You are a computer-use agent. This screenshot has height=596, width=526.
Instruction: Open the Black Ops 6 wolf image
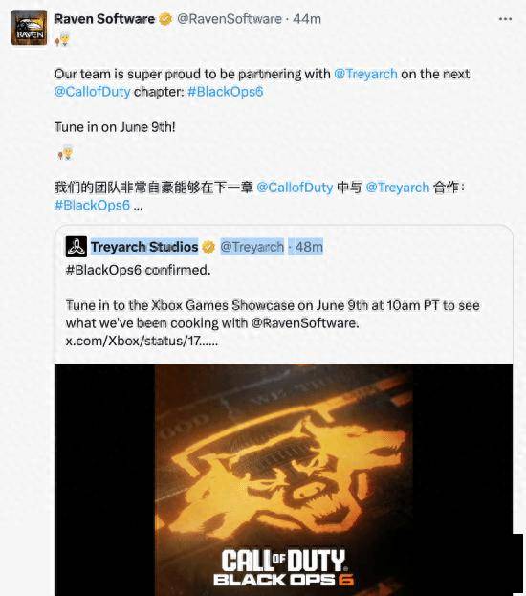(283, 479)
